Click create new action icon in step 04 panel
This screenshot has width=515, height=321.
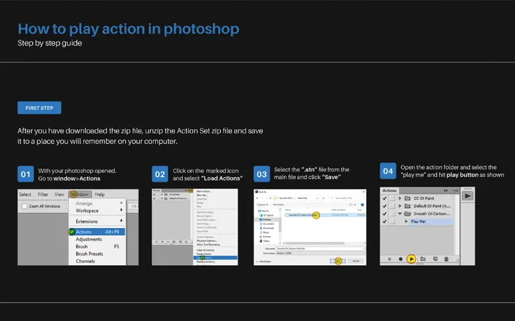pos(435,259)
